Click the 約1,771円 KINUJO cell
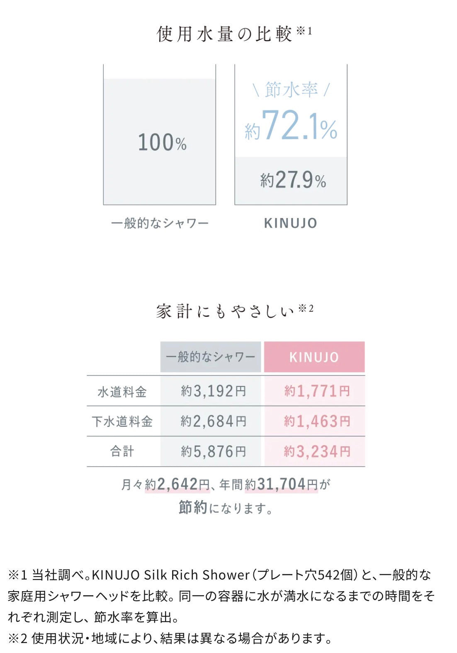 pos(317,391)
